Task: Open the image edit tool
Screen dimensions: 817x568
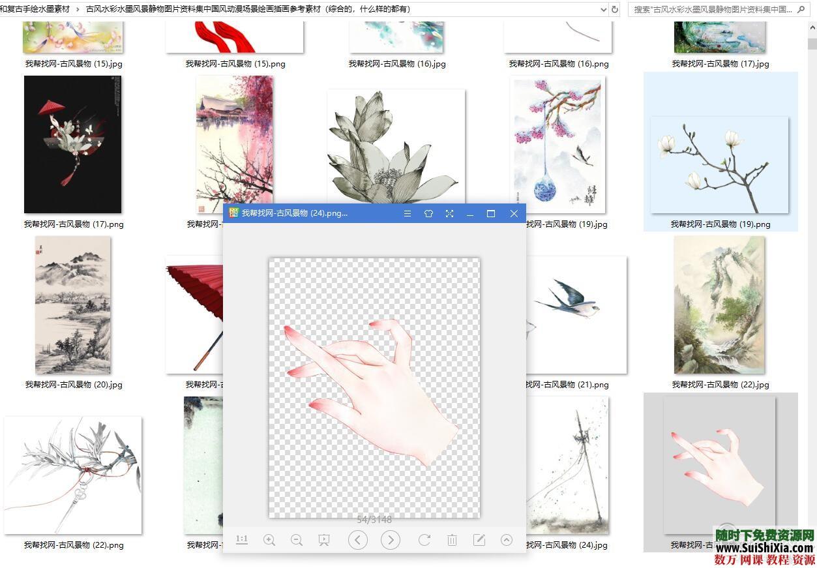Action: [x=479, y=540]
